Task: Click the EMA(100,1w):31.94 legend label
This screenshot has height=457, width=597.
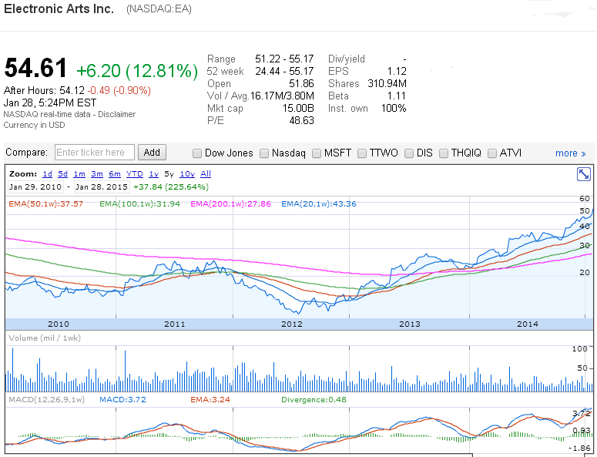Action: (x=139, y=203)
